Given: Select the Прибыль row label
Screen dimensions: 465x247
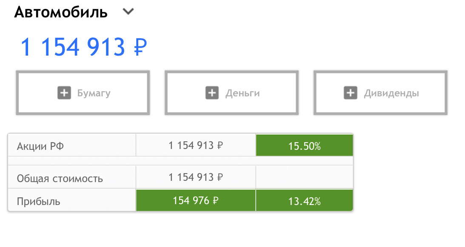Looking at the screenshot, I should pos(39,202).
